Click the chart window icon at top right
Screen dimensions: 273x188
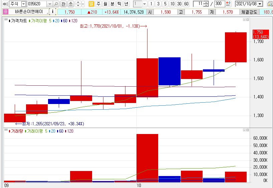click(x=270, y=4)
